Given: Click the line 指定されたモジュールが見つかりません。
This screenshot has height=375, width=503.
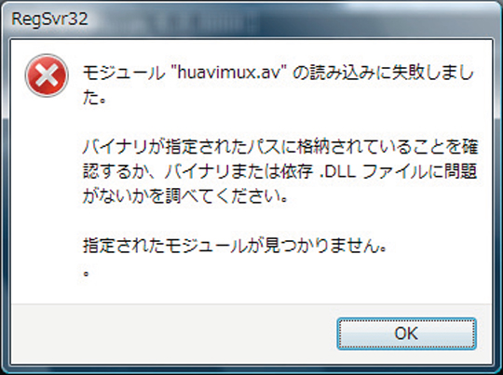Looking at the screenshot, I should click(235, 246).
